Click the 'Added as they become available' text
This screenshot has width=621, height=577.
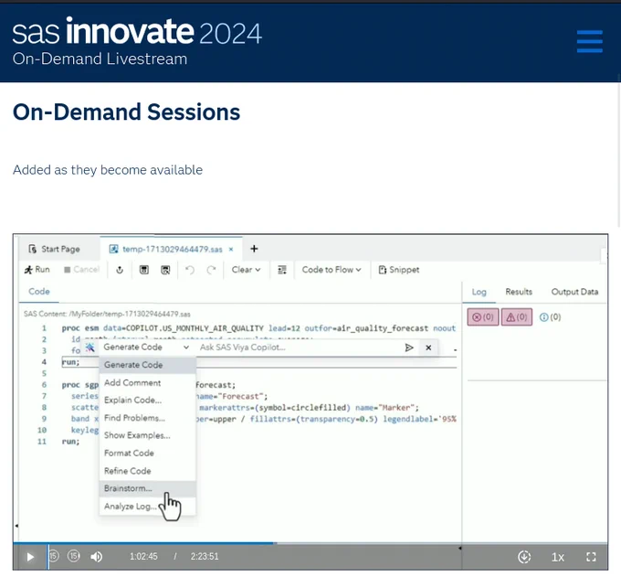click(108, 170)
